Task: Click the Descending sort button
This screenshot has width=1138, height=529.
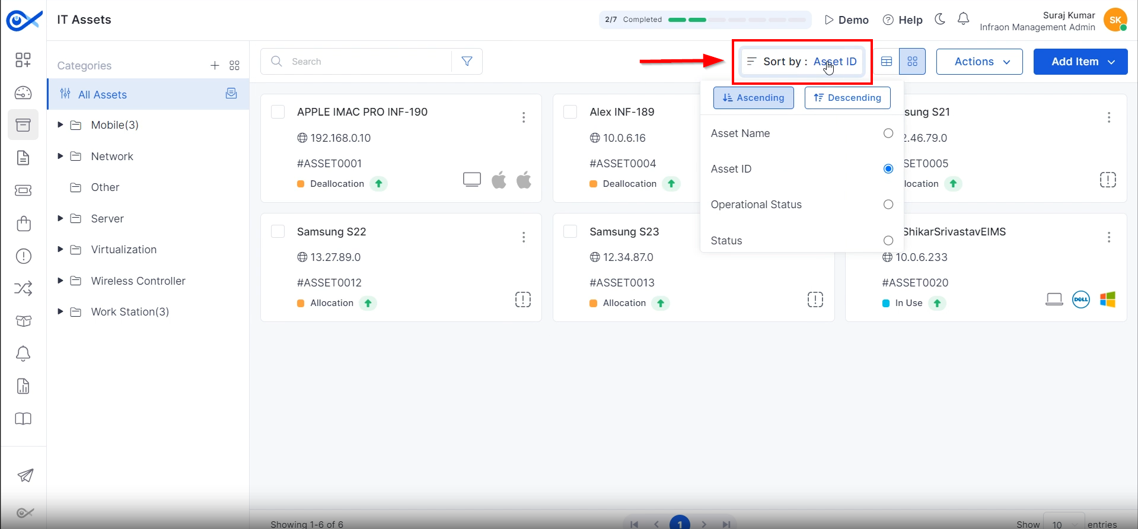Action: click(847, 98)
